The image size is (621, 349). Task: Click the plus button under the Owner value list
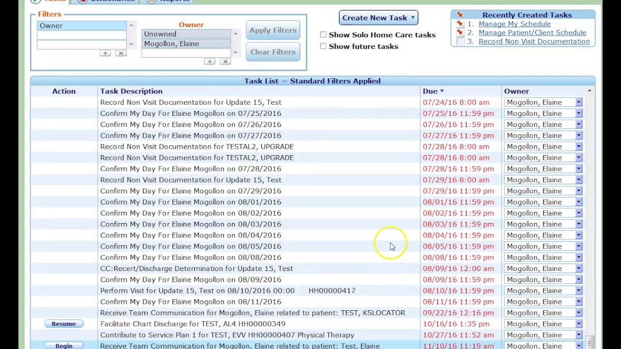click(x=210, y=62)
